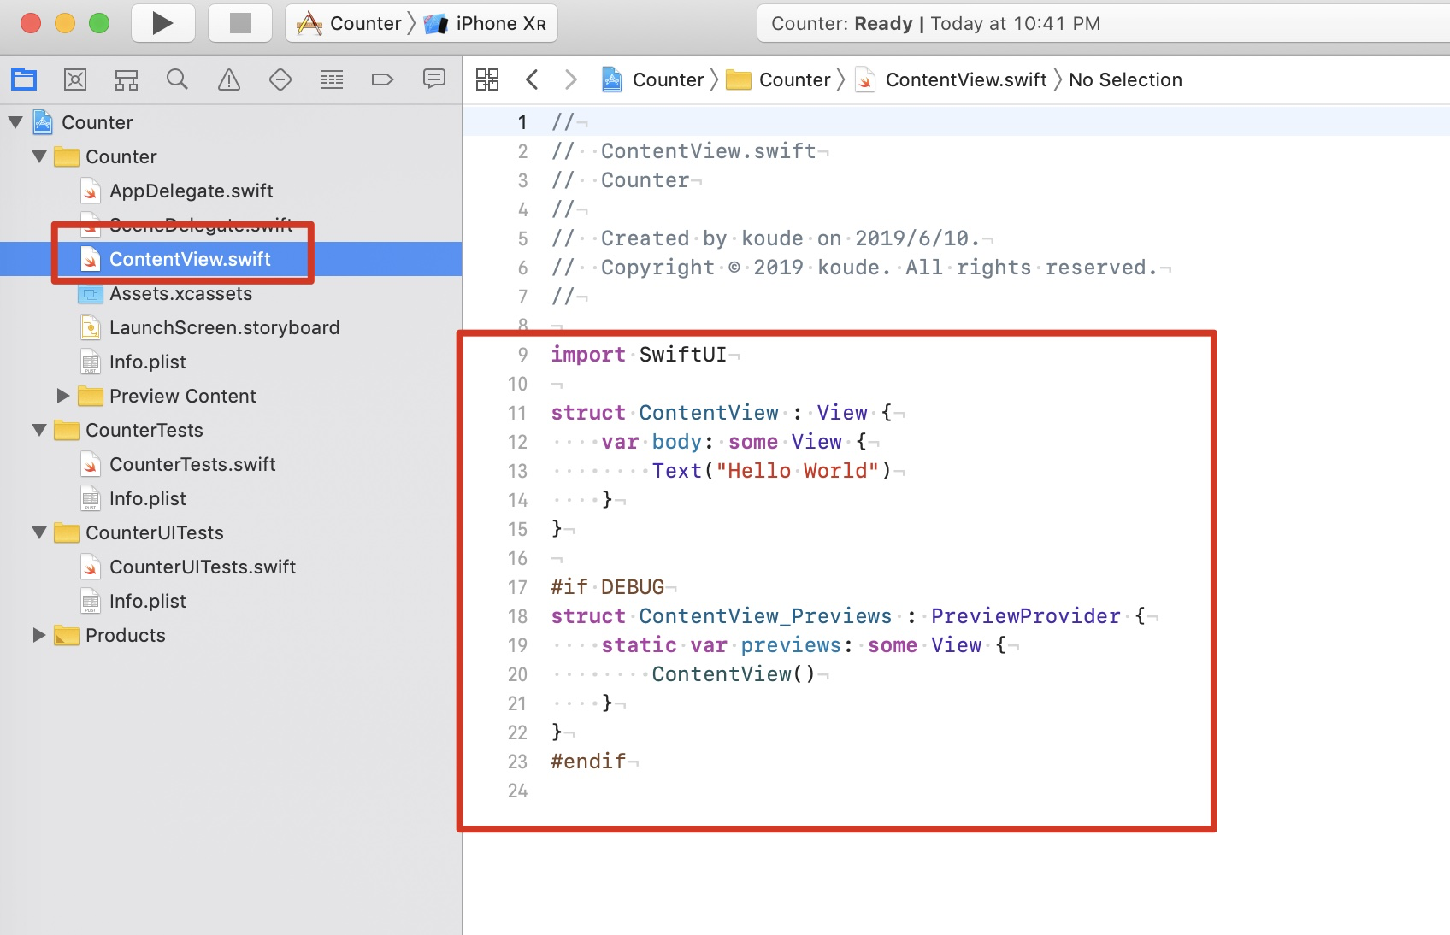This screenshot has width=1450, height=935.
Task: Open the Test navigator diamond icon
Action: click(280, 79)
